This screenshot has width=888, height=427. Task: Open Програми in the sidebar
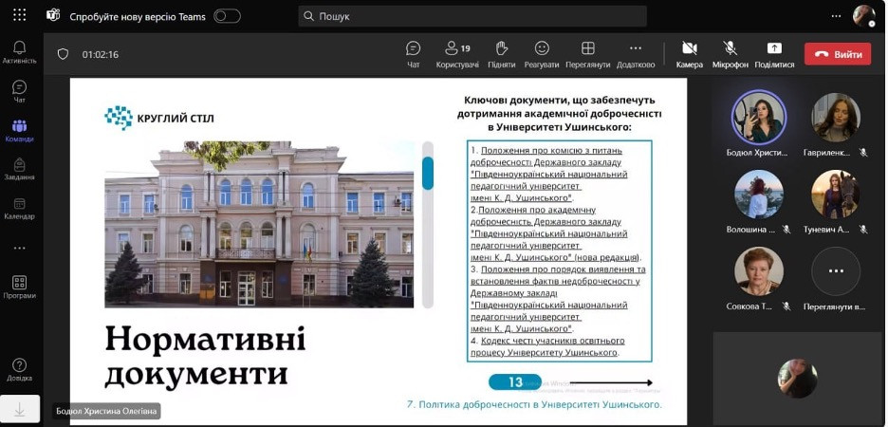19,288
